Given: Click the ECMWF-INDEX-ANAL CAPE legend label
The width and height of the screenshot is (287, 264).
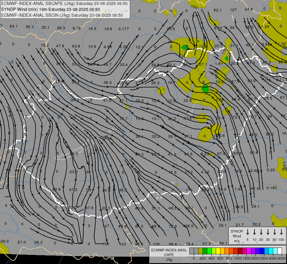Looking at the screenshot, I should (169, 252).
